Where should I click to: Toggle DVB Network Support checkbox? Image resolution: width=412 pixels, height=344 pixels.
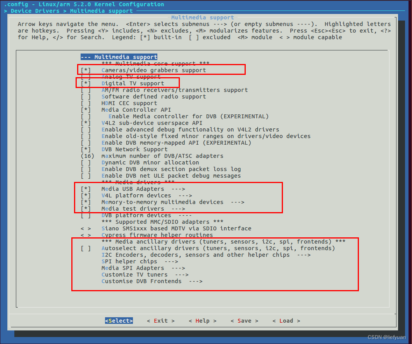coord(86,149)
